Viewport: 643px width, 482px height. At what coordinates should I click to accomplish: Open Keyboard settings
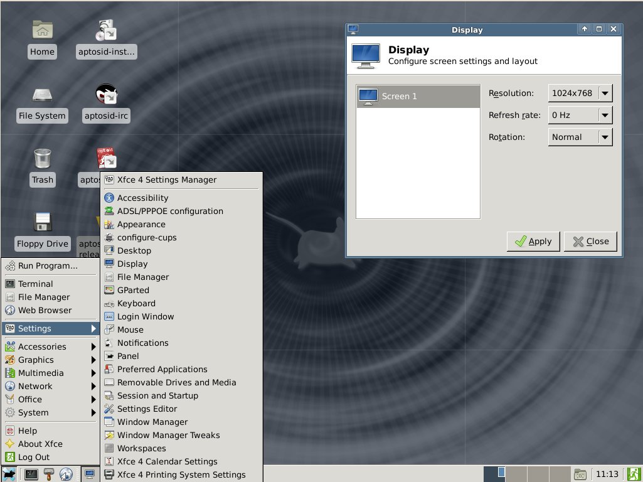coord(181,304)
